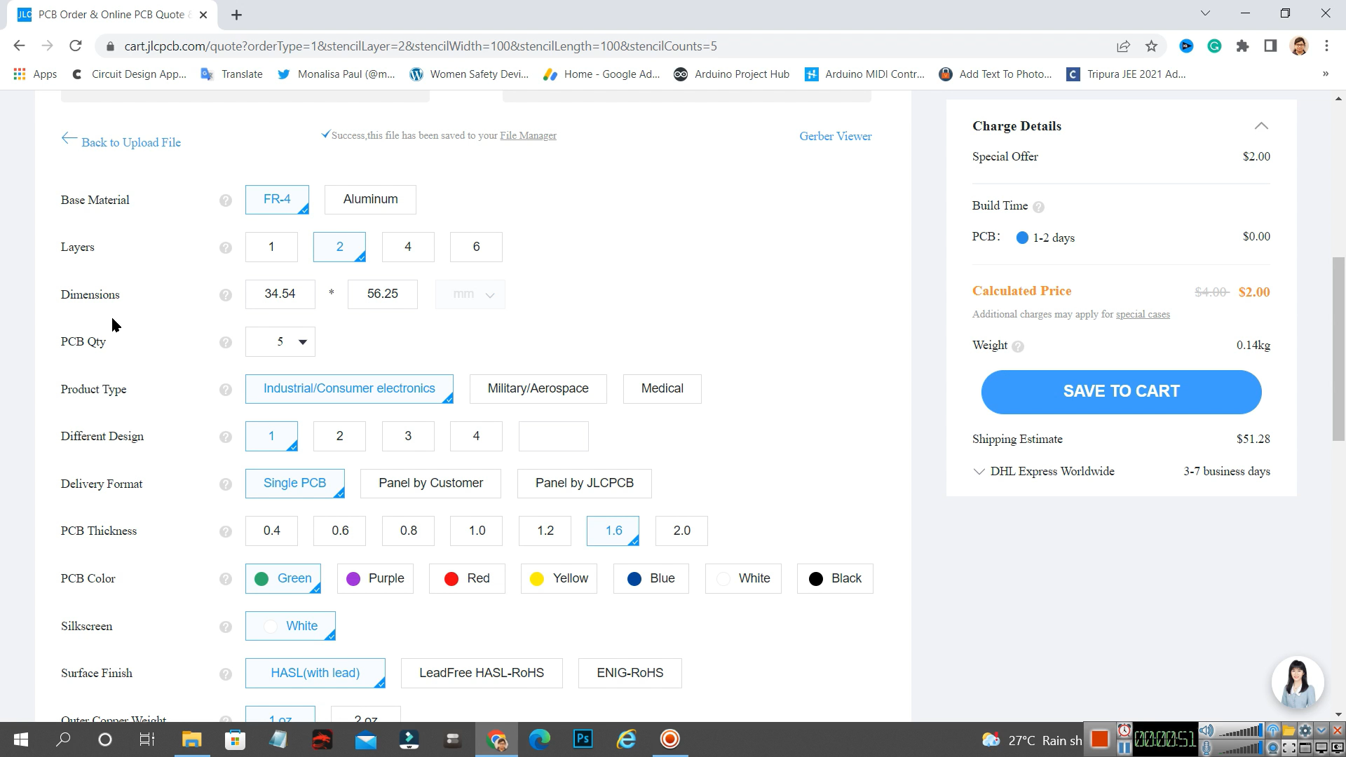Screen dimensions: 1346x757
Task: Click the browser share icon in address bar
Action: click(1123, 46)
